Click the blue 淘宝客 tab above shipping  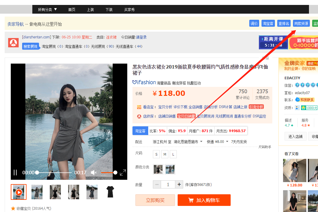click(140, 131)
